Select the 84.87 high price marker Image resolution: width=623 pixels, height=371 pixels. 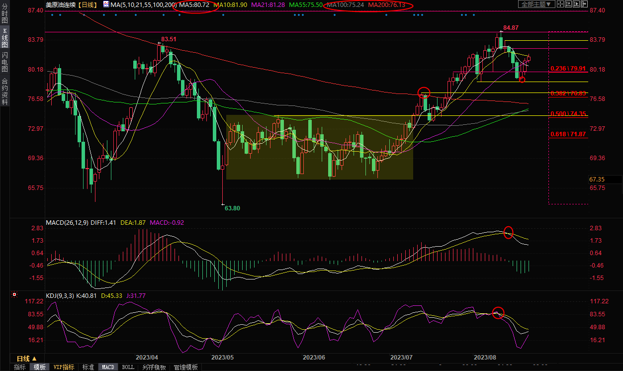point(511,27)
